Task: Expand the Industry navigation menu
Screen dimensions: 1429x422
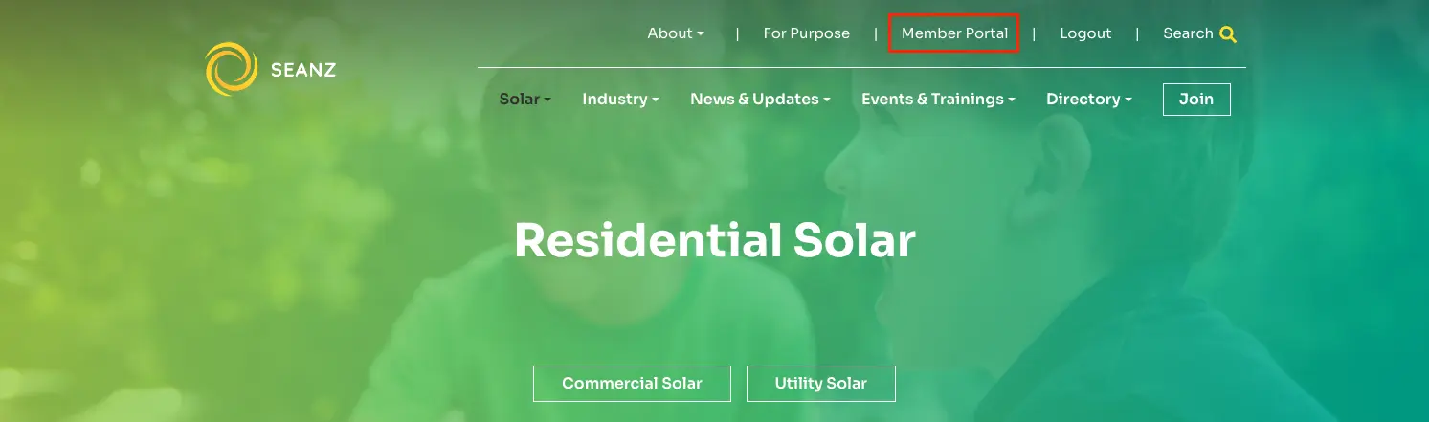Action: [619, 100]
